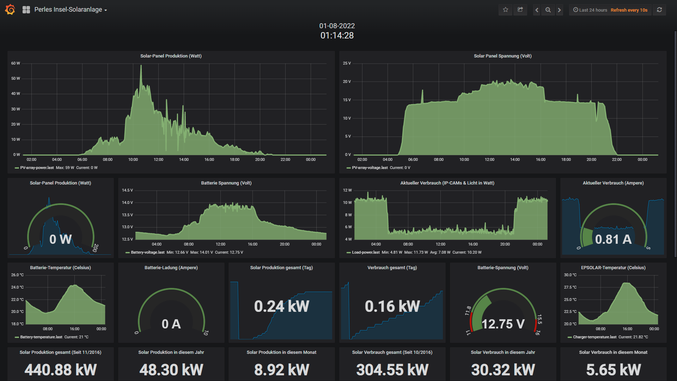
Task: Toggle Battery-voltage.last legend series
Action: click(147, 252)
